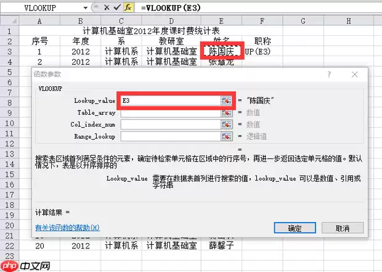Cancel the formula entry with X icon
Image resolution: width=382 pixels, height=272 pixels.
click(x=107, y=7)
